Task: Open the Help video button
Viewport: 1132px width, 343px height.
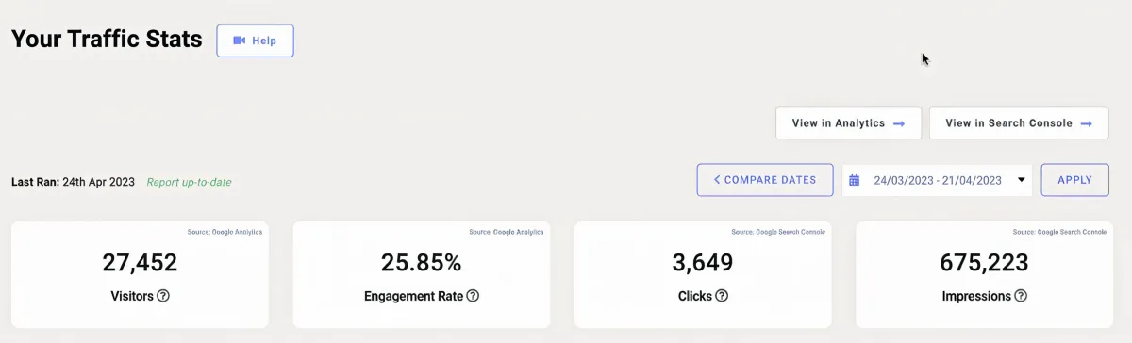Action: 256,41
